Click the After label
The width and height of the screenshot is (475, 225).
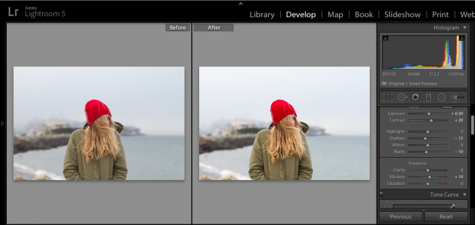(213, 28)
